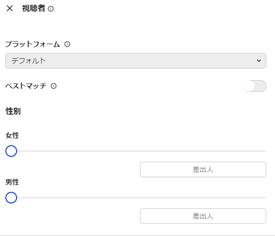Click the 視聴者 panel title

(34, 8)
